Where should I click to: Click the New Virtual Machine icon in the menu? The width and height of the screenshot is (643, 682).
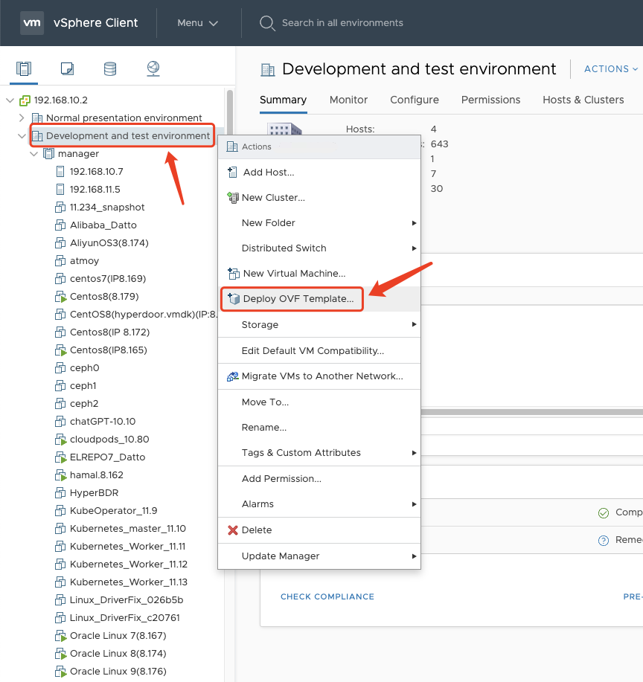pyautogui.click(x=234, y=273)
